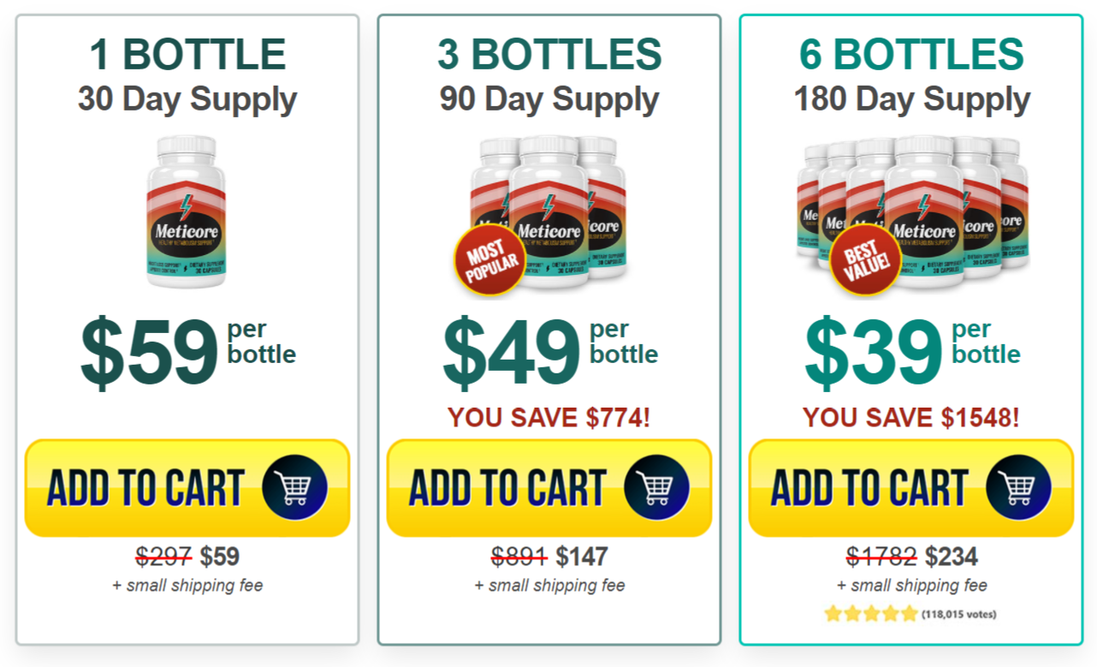Click the $49 per bottle price

pyautogui.click(x=550, y=351)
